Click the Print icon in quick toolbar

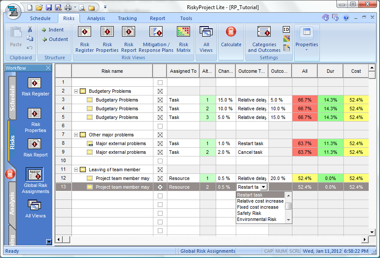point(68,8)
